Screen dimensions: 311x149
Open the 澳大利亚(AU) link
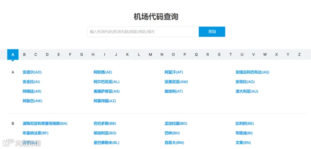click(x=247, y=92)
